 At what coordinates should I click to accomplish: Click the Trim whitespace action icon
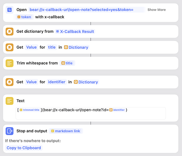point(9,63)
